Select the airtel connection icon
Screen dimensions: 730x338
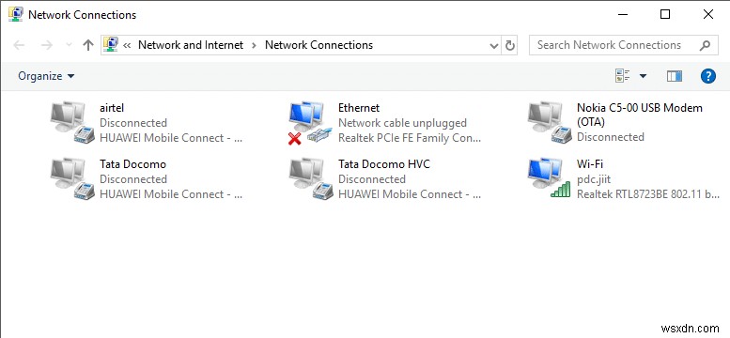coord(72,123)
